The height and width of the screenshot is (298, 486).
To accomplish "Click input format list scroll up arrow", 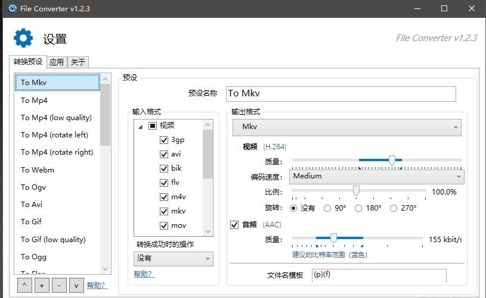I will coord(208,125).
